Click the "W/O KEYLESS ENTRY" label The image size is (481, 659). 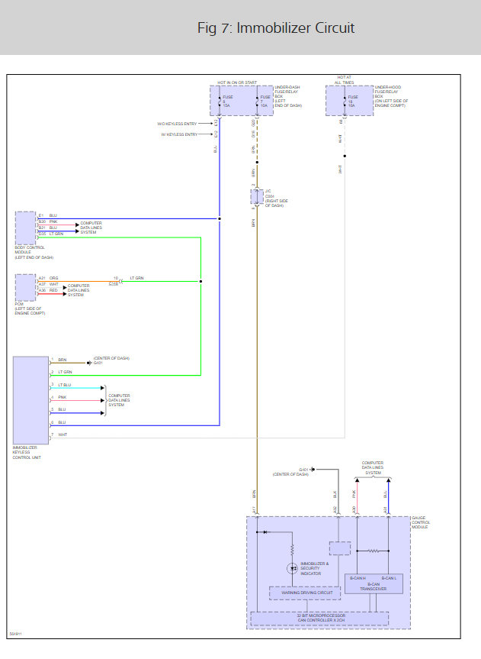click(177, 124)
